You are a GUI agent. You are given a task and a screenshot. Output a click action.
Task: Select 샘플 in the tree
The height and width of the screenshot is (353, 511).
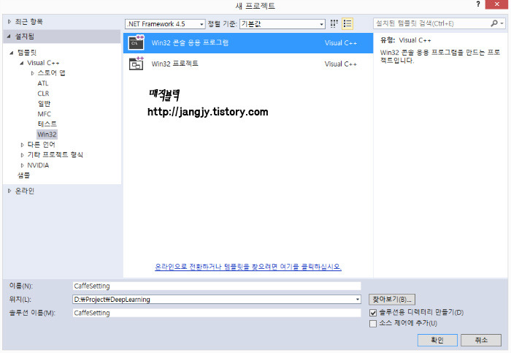(23, 175)
